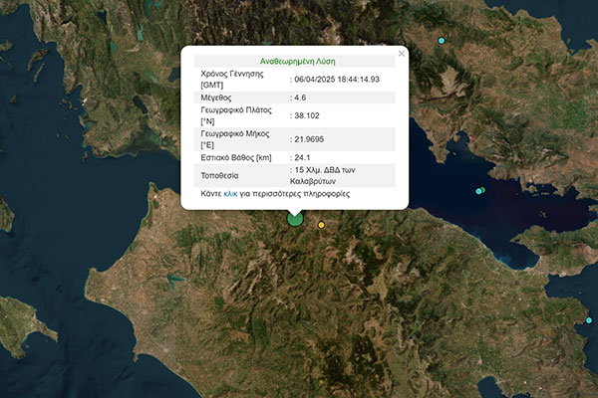This screenshot has height=398, width=598.
Task: Click the origin time value 06/04/2025 18:44:14.93
Action: click(337, 79)
